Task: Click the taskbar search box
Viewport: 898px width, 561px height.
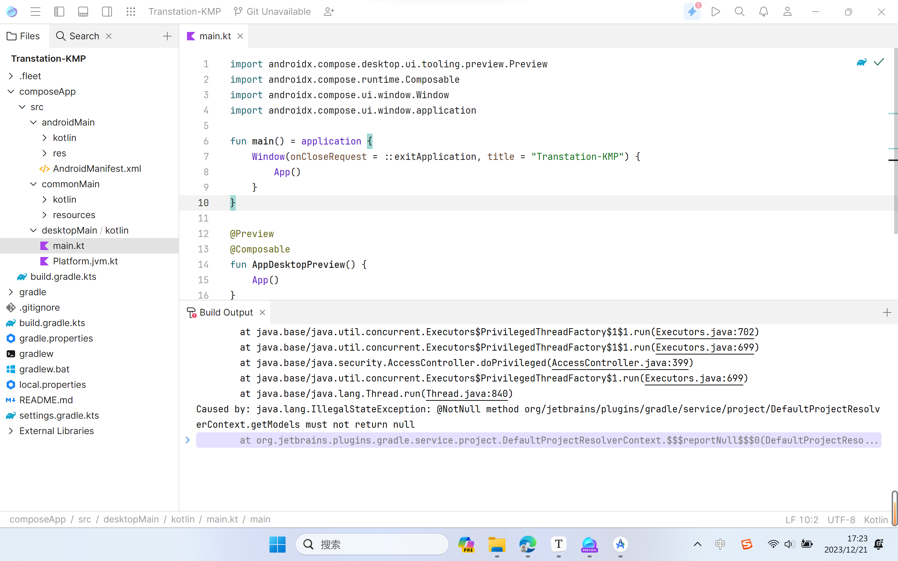Action: [x=372, y=544]
